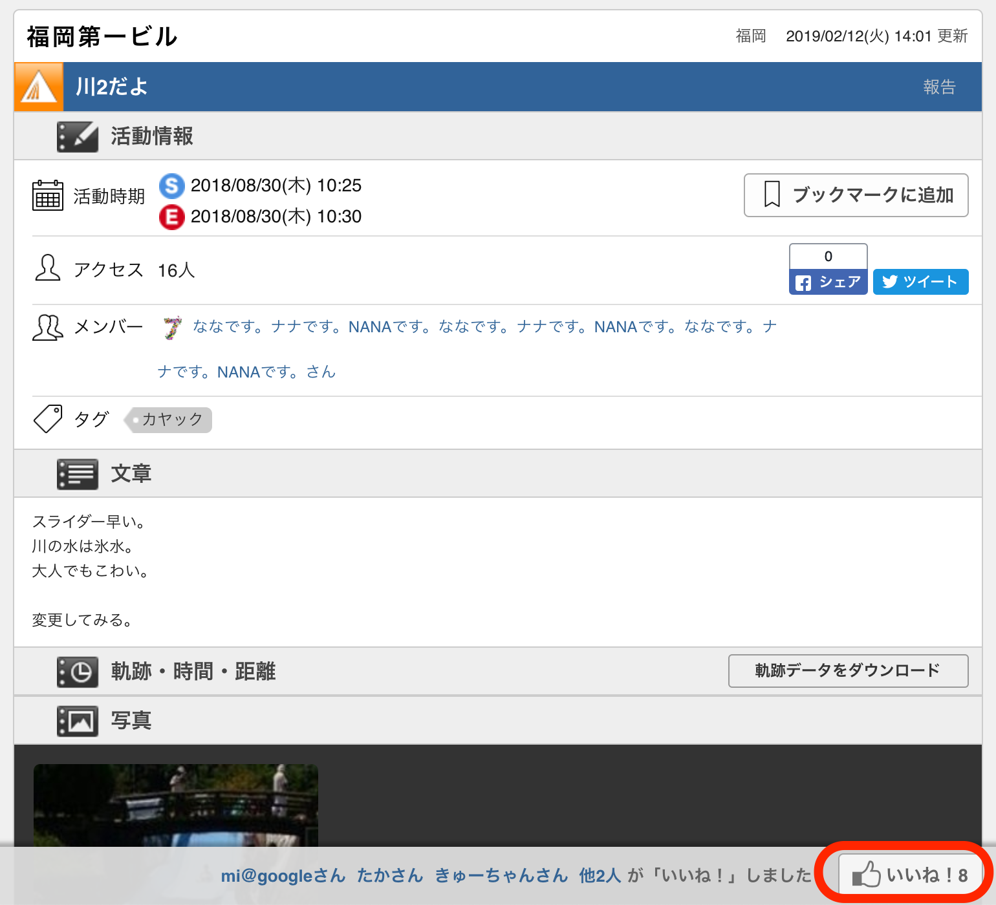
Task: Like the report with いいね！8 button
Action: click(x=910, y=875)
